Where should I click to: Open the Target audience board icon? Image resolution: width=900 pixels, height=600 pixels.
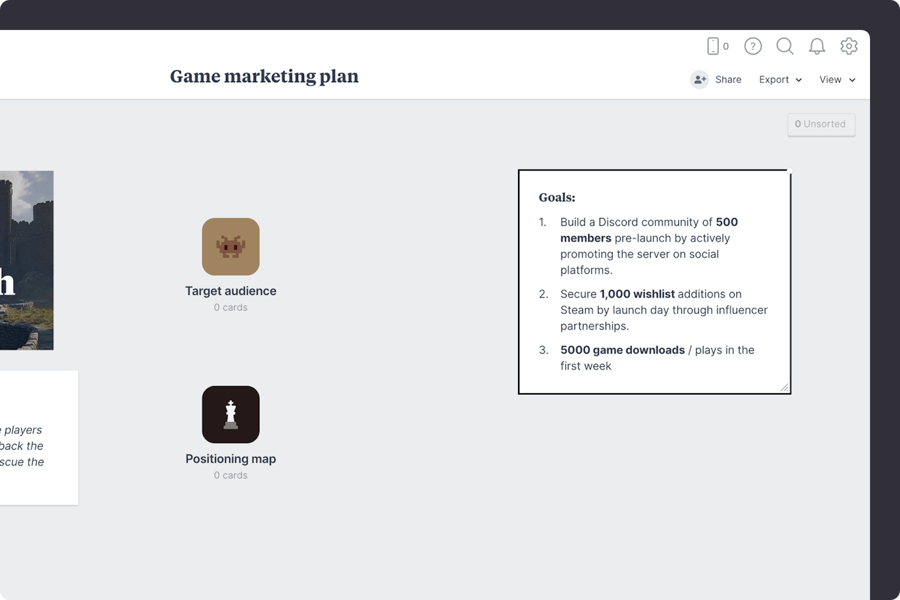[x=230, y=246]
